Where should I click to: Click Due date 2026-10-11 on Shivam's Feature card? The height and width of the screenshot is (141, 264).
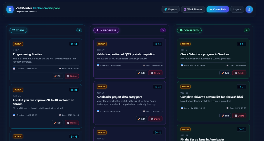(236, 108)
